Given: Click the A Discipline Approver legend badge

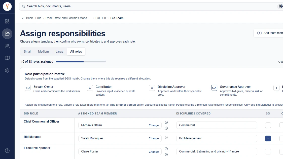Looking at the screenshot, I should point(152,88).
